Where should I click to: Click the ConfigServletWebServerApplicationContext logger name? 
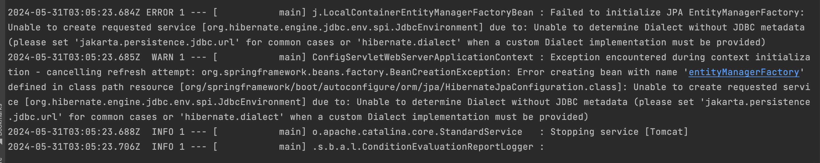[x=422, y=57]
